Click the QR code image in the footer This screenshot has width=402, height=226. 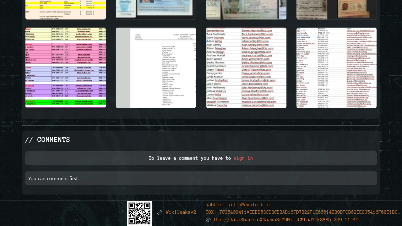point(139,213)
